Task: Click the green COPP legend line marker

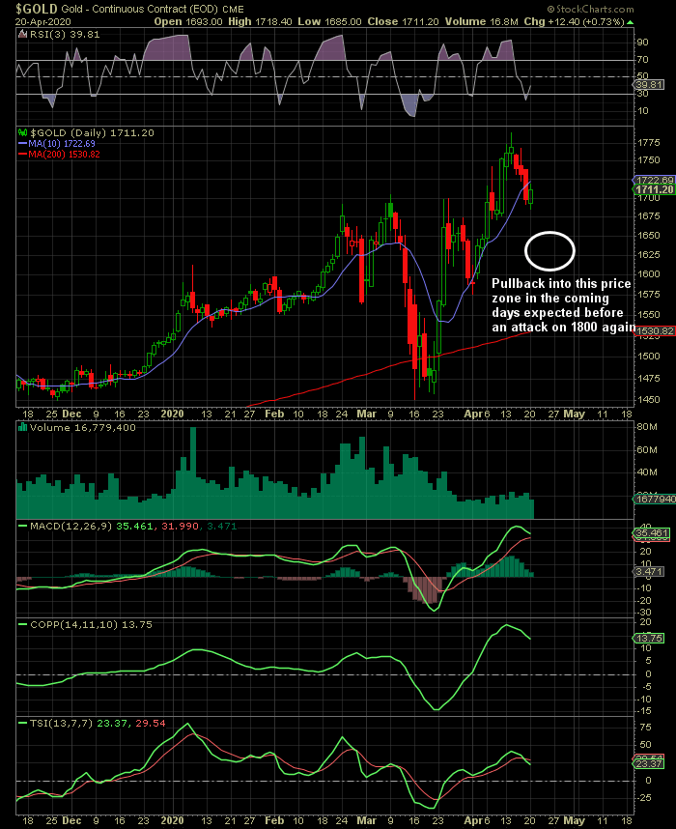Action: (x=23, y=624)
